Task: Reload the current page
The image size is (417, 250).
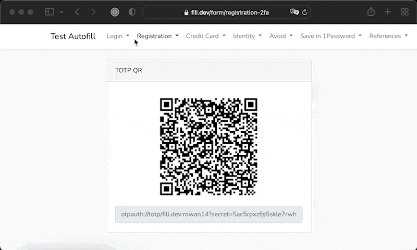Action: click(x=305, y=12)
